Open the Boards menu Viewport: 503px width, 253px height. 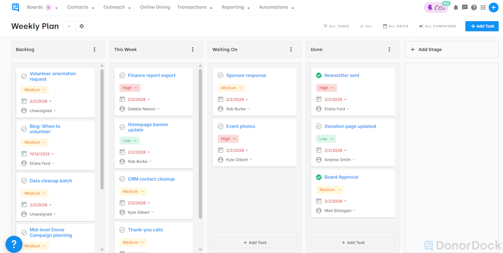pos(42,7)
